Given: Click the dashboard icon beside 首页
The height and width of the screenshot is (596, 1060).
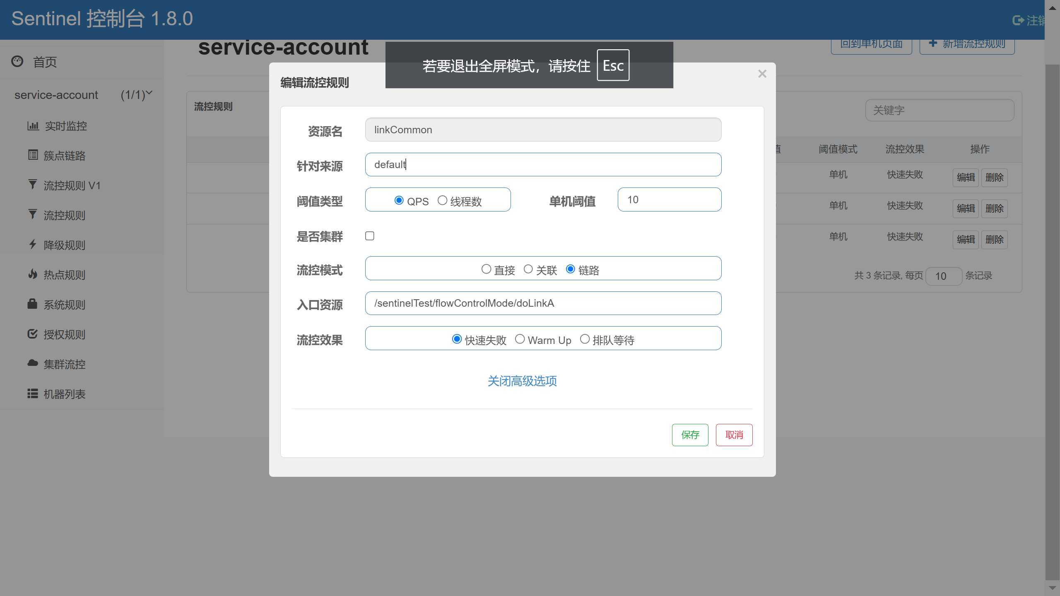Looking at the screenshot, I should pyautogui.click(x=17, y=62).
